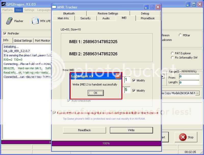The width and height of the screenshot is (204, 155).
Task: Click the MNR Tracker 100% progress bar
Action: click(106, 143)
